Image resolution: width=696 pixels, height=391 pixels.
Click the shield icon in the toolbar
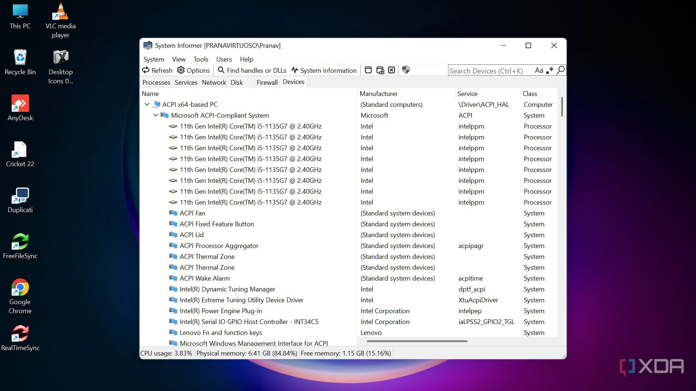click(x=406, y=70)
